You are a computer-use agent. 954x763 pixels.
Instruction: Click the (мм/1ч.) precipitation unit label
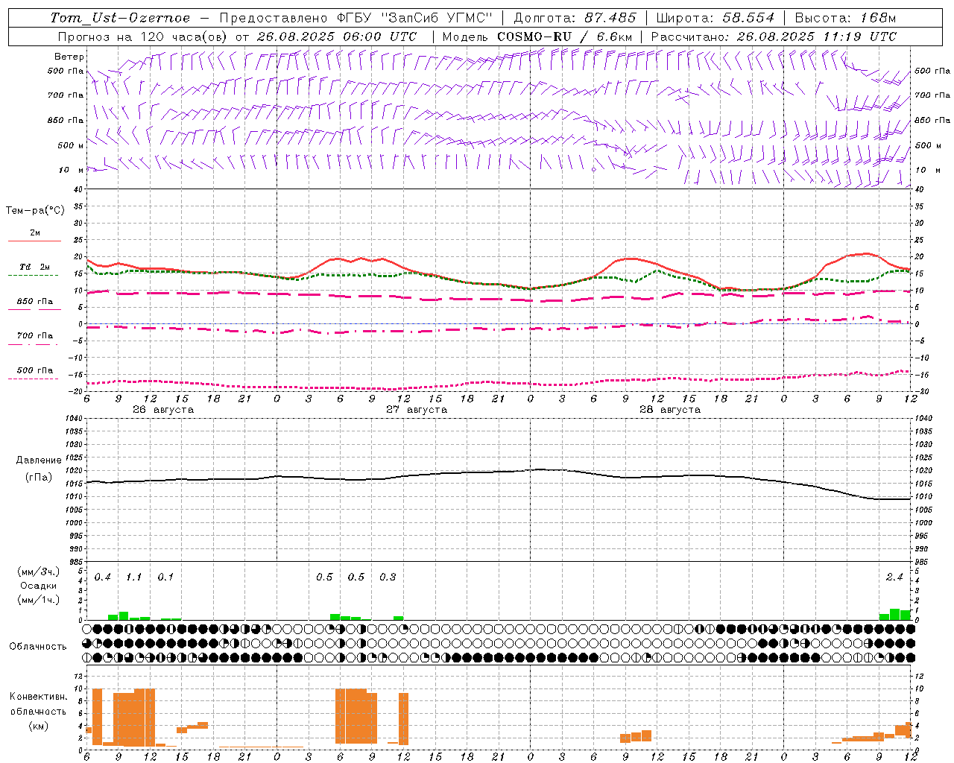(x=39, y=600)
